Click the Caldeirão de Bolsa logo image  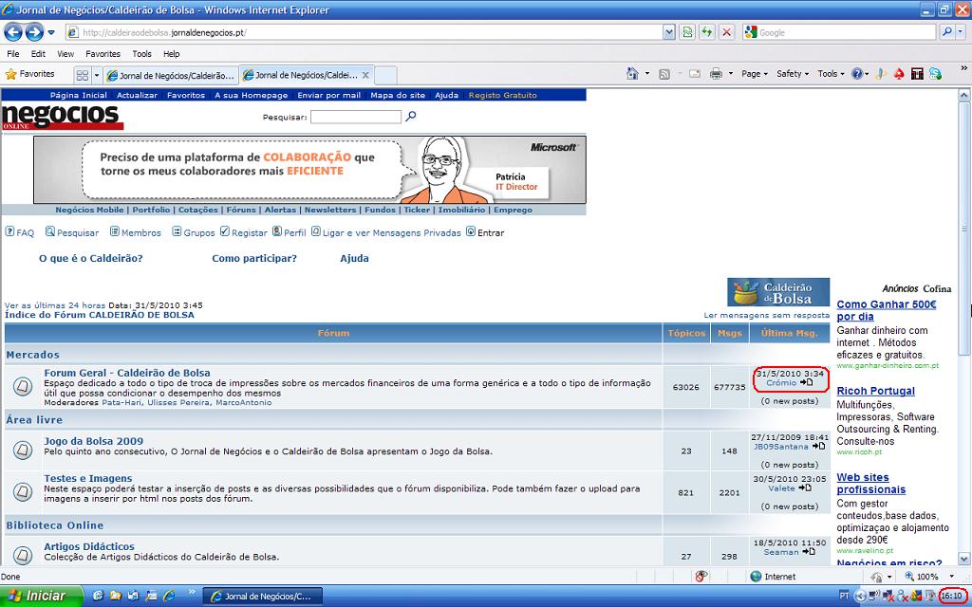tap(778, 292)
